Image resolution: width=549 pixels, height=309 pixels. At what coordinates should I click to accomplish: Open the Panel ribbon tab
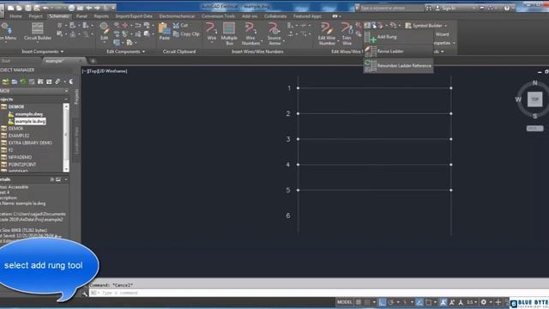click(81, 16)
